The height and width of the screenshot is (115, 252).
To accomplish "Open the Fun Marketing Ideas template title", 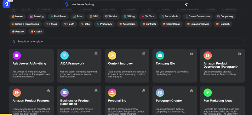I will point(218,101).
